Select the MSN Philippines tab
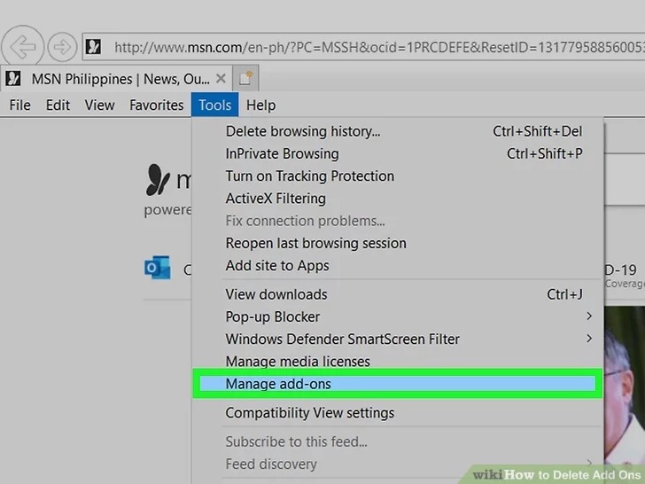 (x=116, y=78)
